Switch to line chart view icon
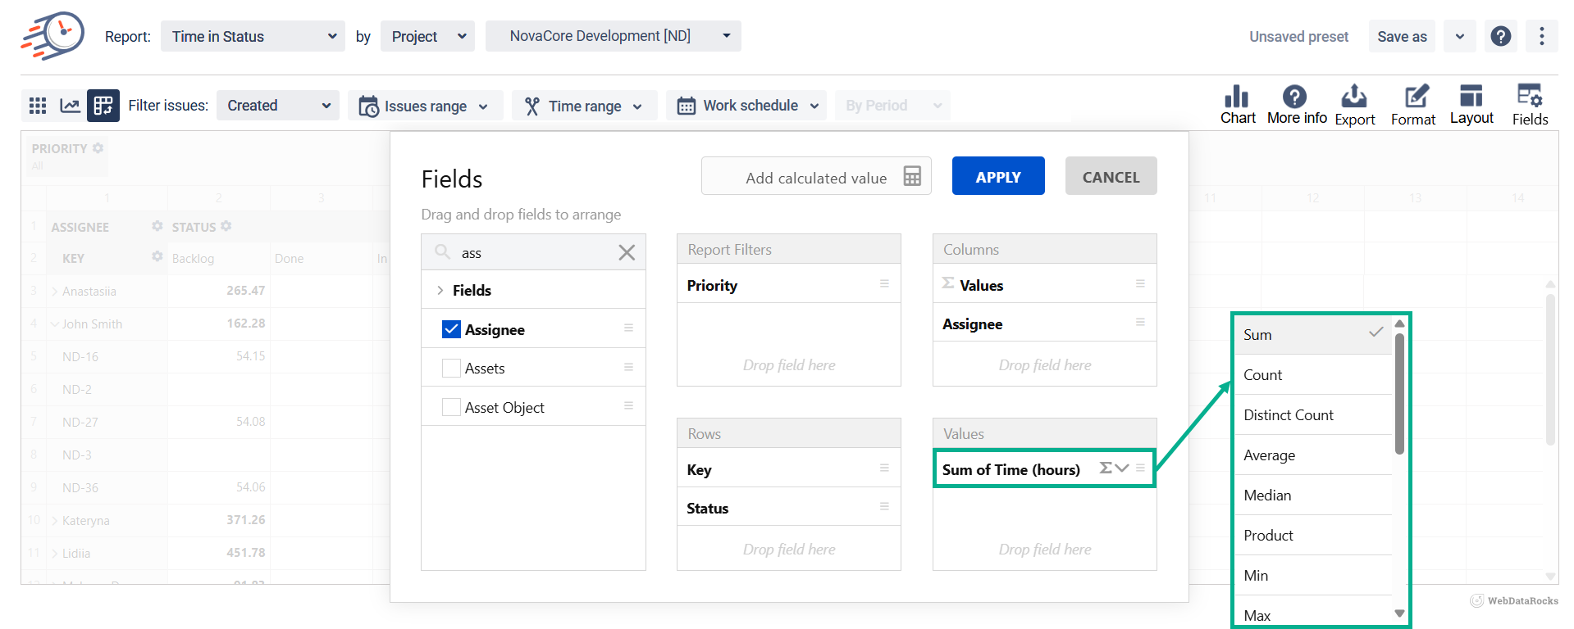Viewport: 1574px width, 629px height. tap(71, 106)
